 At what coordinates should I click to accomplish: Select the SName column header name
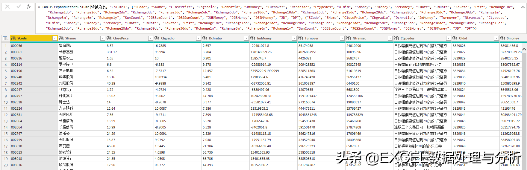coord(70,38)
